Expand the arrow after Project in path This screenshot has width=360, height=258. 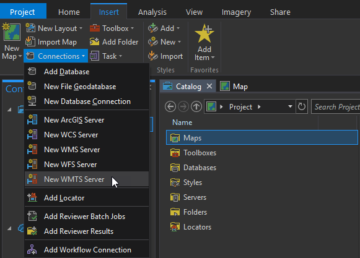(259, 106)
